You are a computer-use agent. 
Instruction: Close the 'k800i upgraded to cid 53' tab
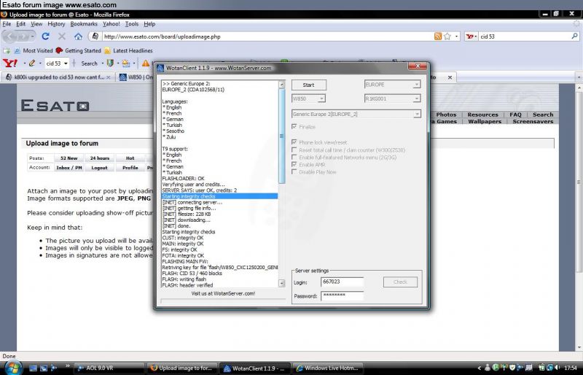tap(108, 77)
